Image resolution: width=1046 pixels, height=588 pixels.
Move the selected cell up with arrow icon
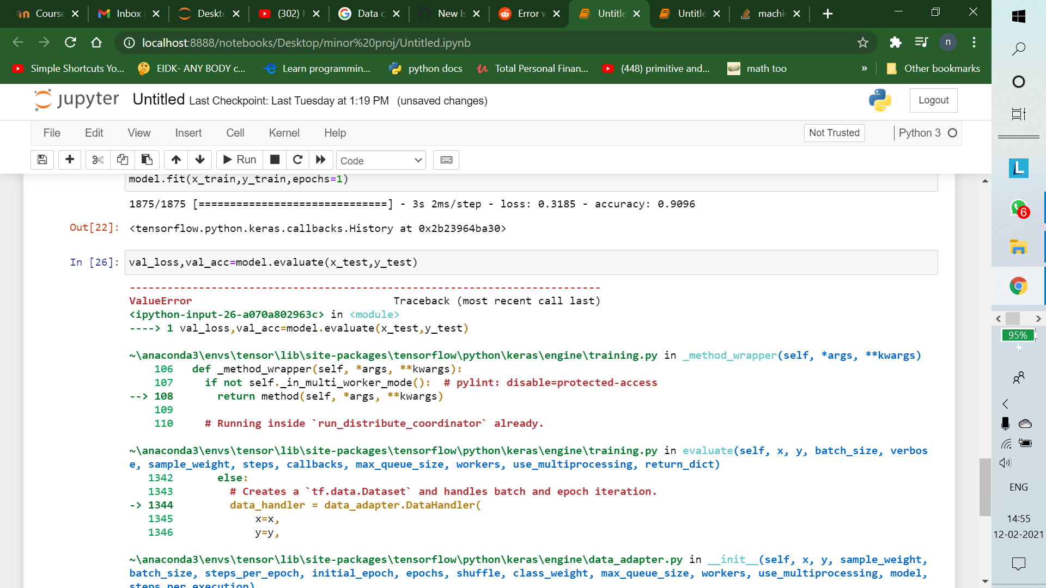click(175, 160)
